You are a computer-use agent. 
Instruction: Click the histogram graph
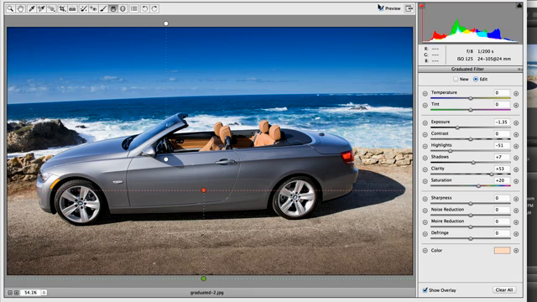coord(470,23)
